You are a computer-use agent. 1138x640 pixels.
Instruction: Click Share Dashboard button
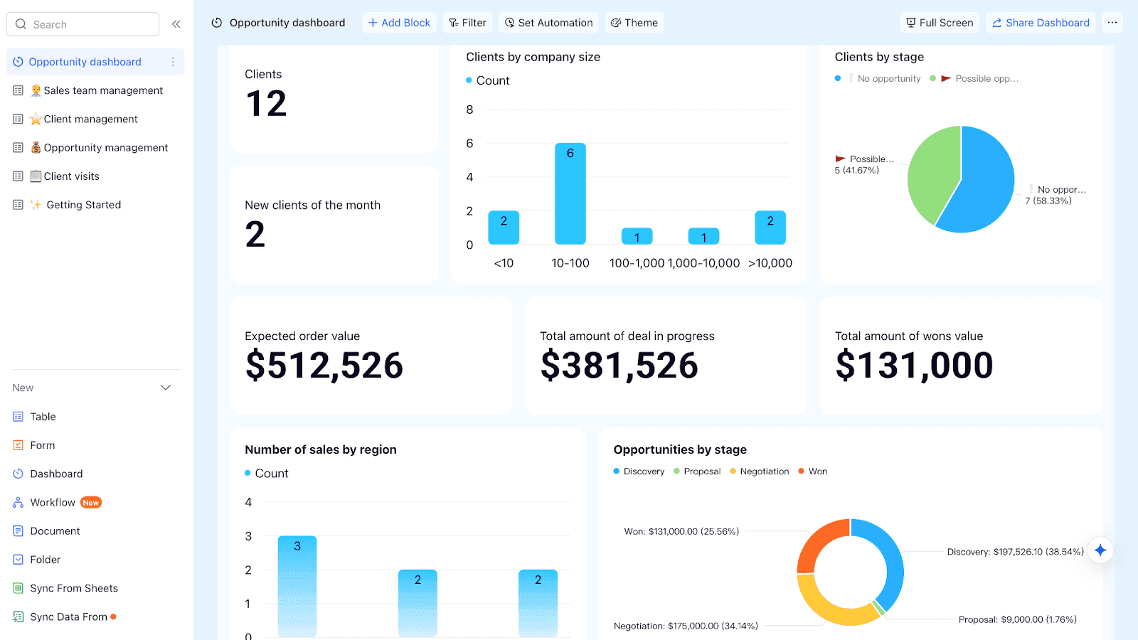click(x=1041, y=23)
